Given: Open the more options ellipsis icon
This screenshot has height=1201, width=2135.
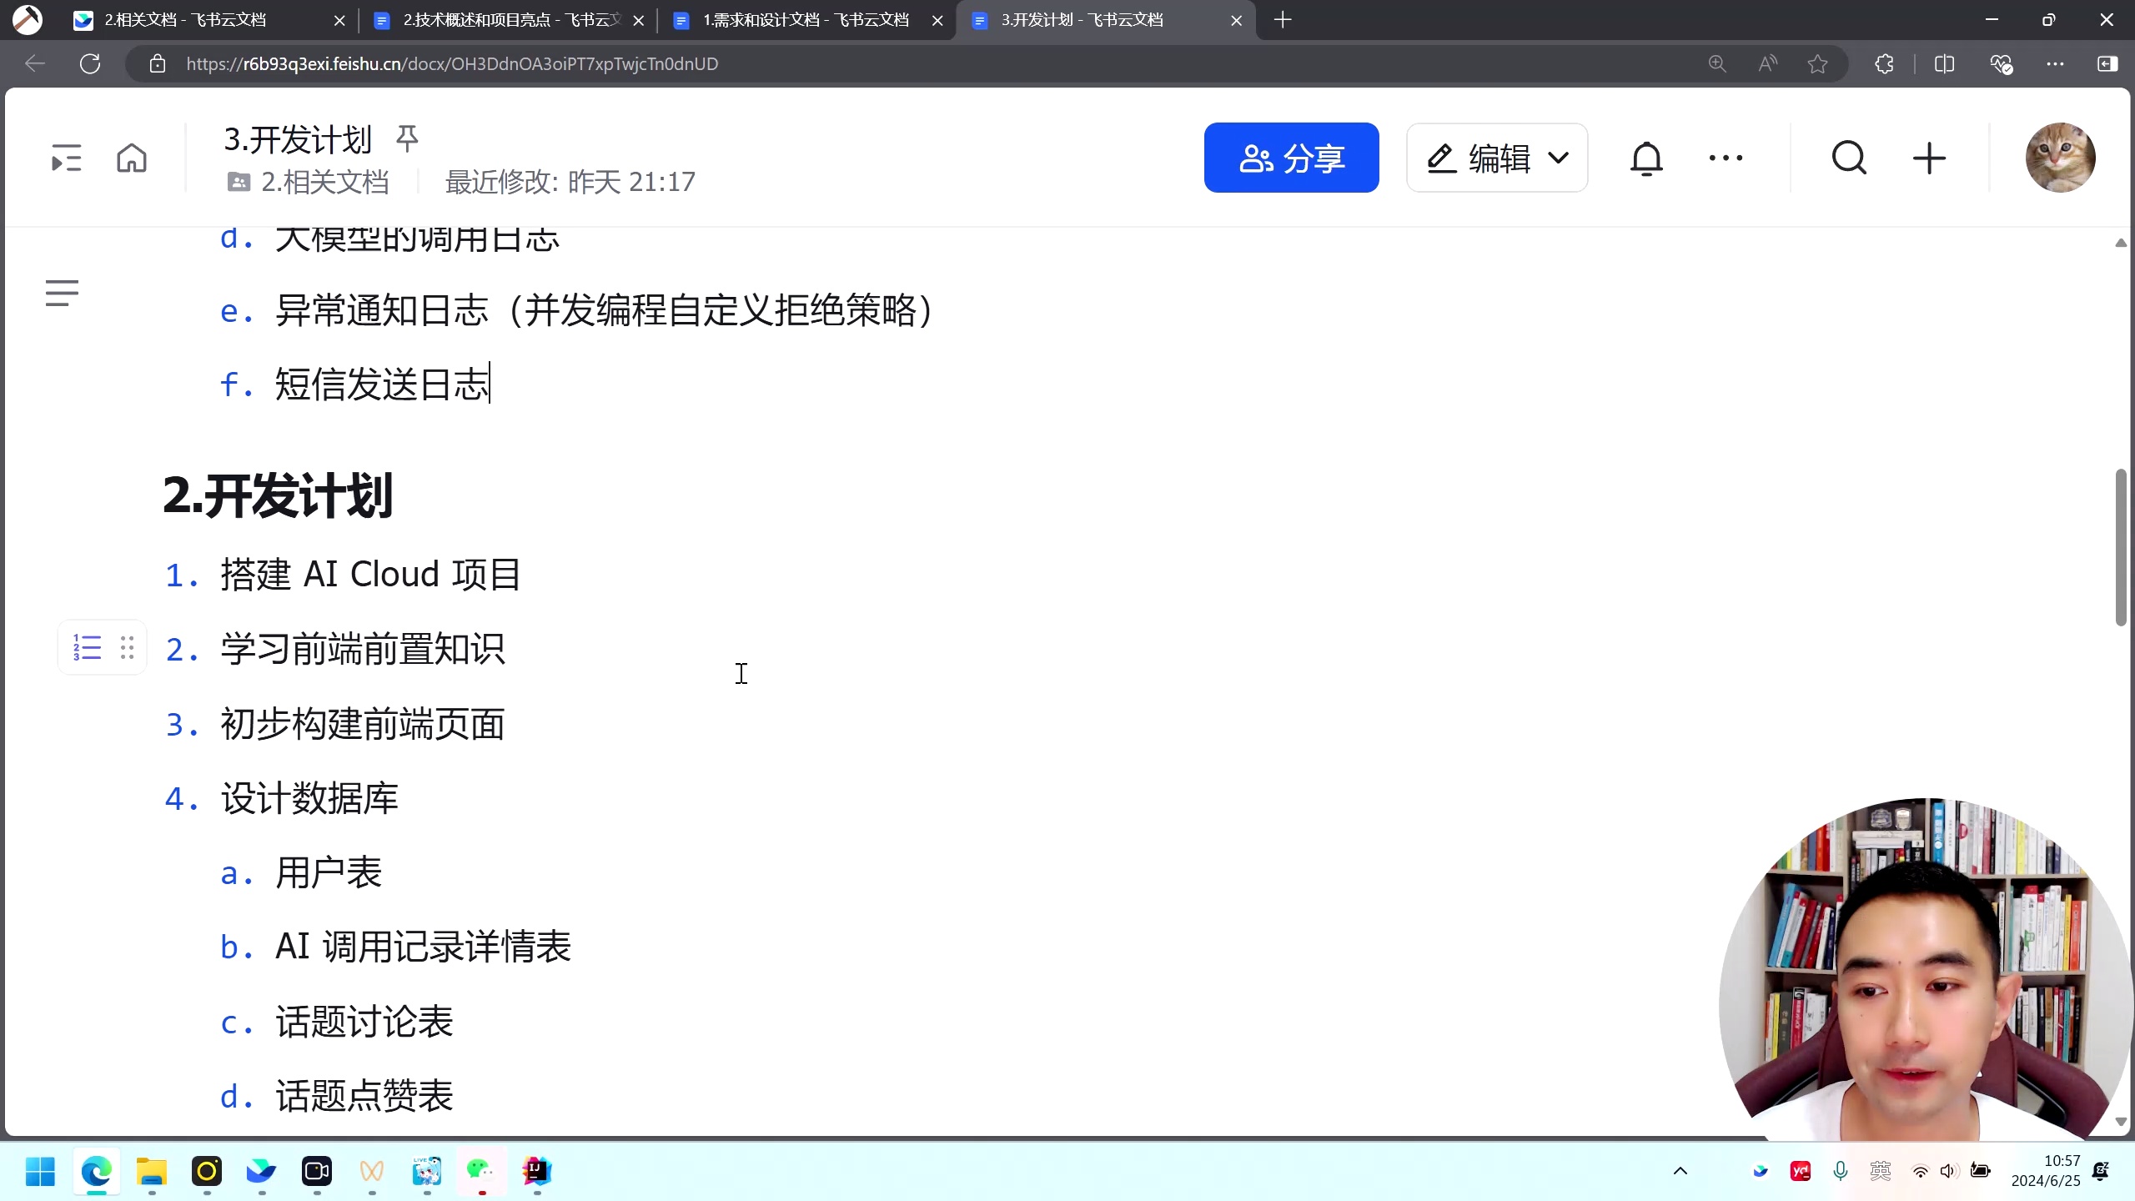Looking at the screenshot, I should 1726,158.
